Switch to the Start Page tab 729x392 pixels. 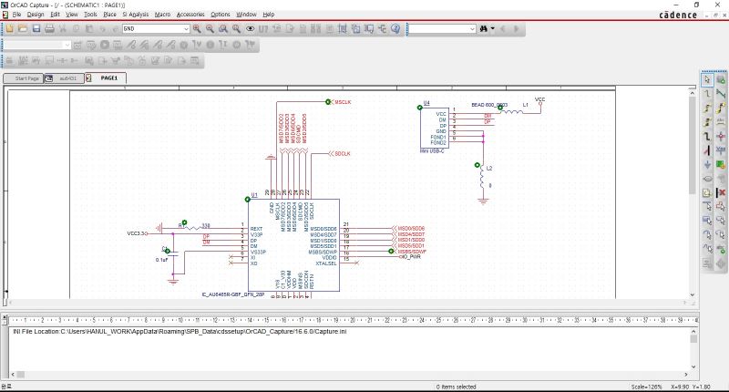pyautogui.click(x=23, y=78)
